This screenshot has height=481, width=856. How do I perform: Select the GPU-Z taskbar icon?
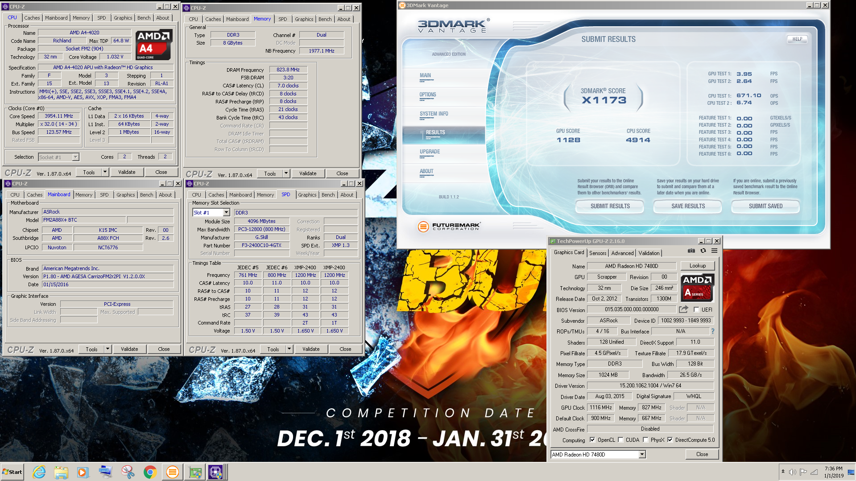coord(195,472)
